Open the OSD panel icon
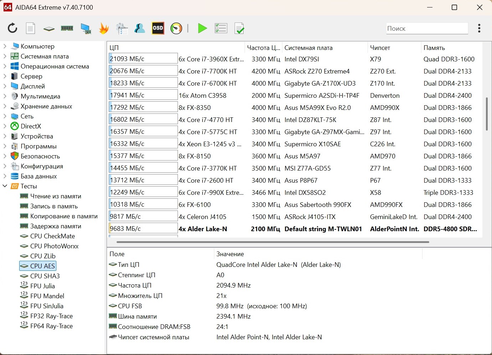 [x=158, y=28]
